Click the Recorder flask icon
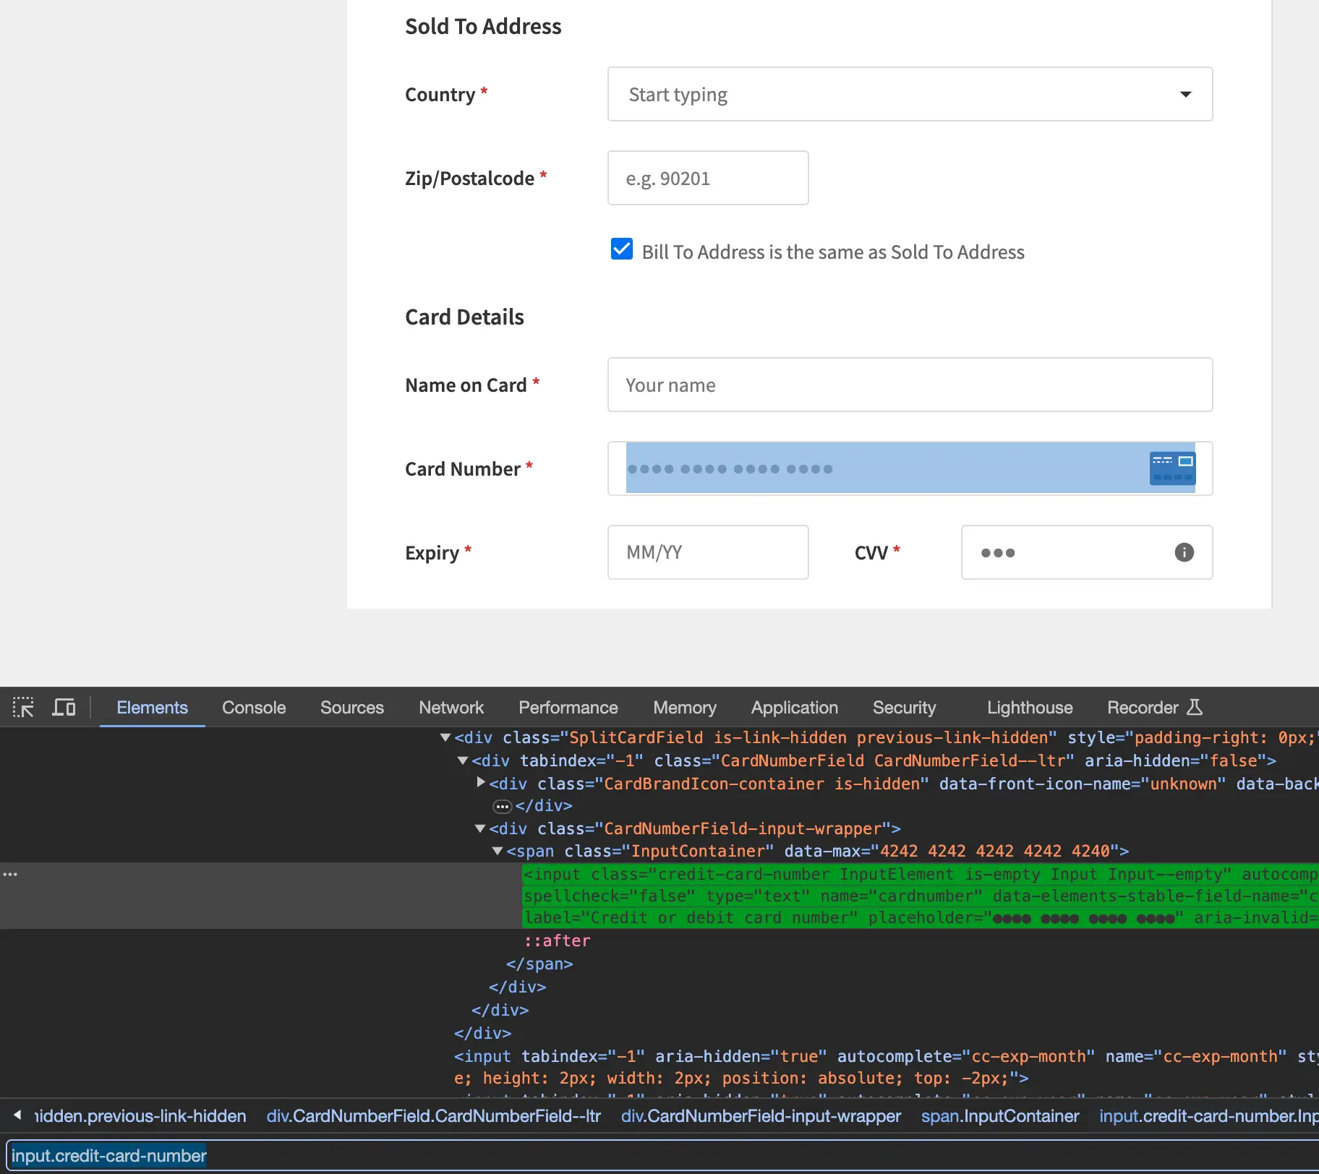The image size is (1319, 1174). [x=1195, y=707]
